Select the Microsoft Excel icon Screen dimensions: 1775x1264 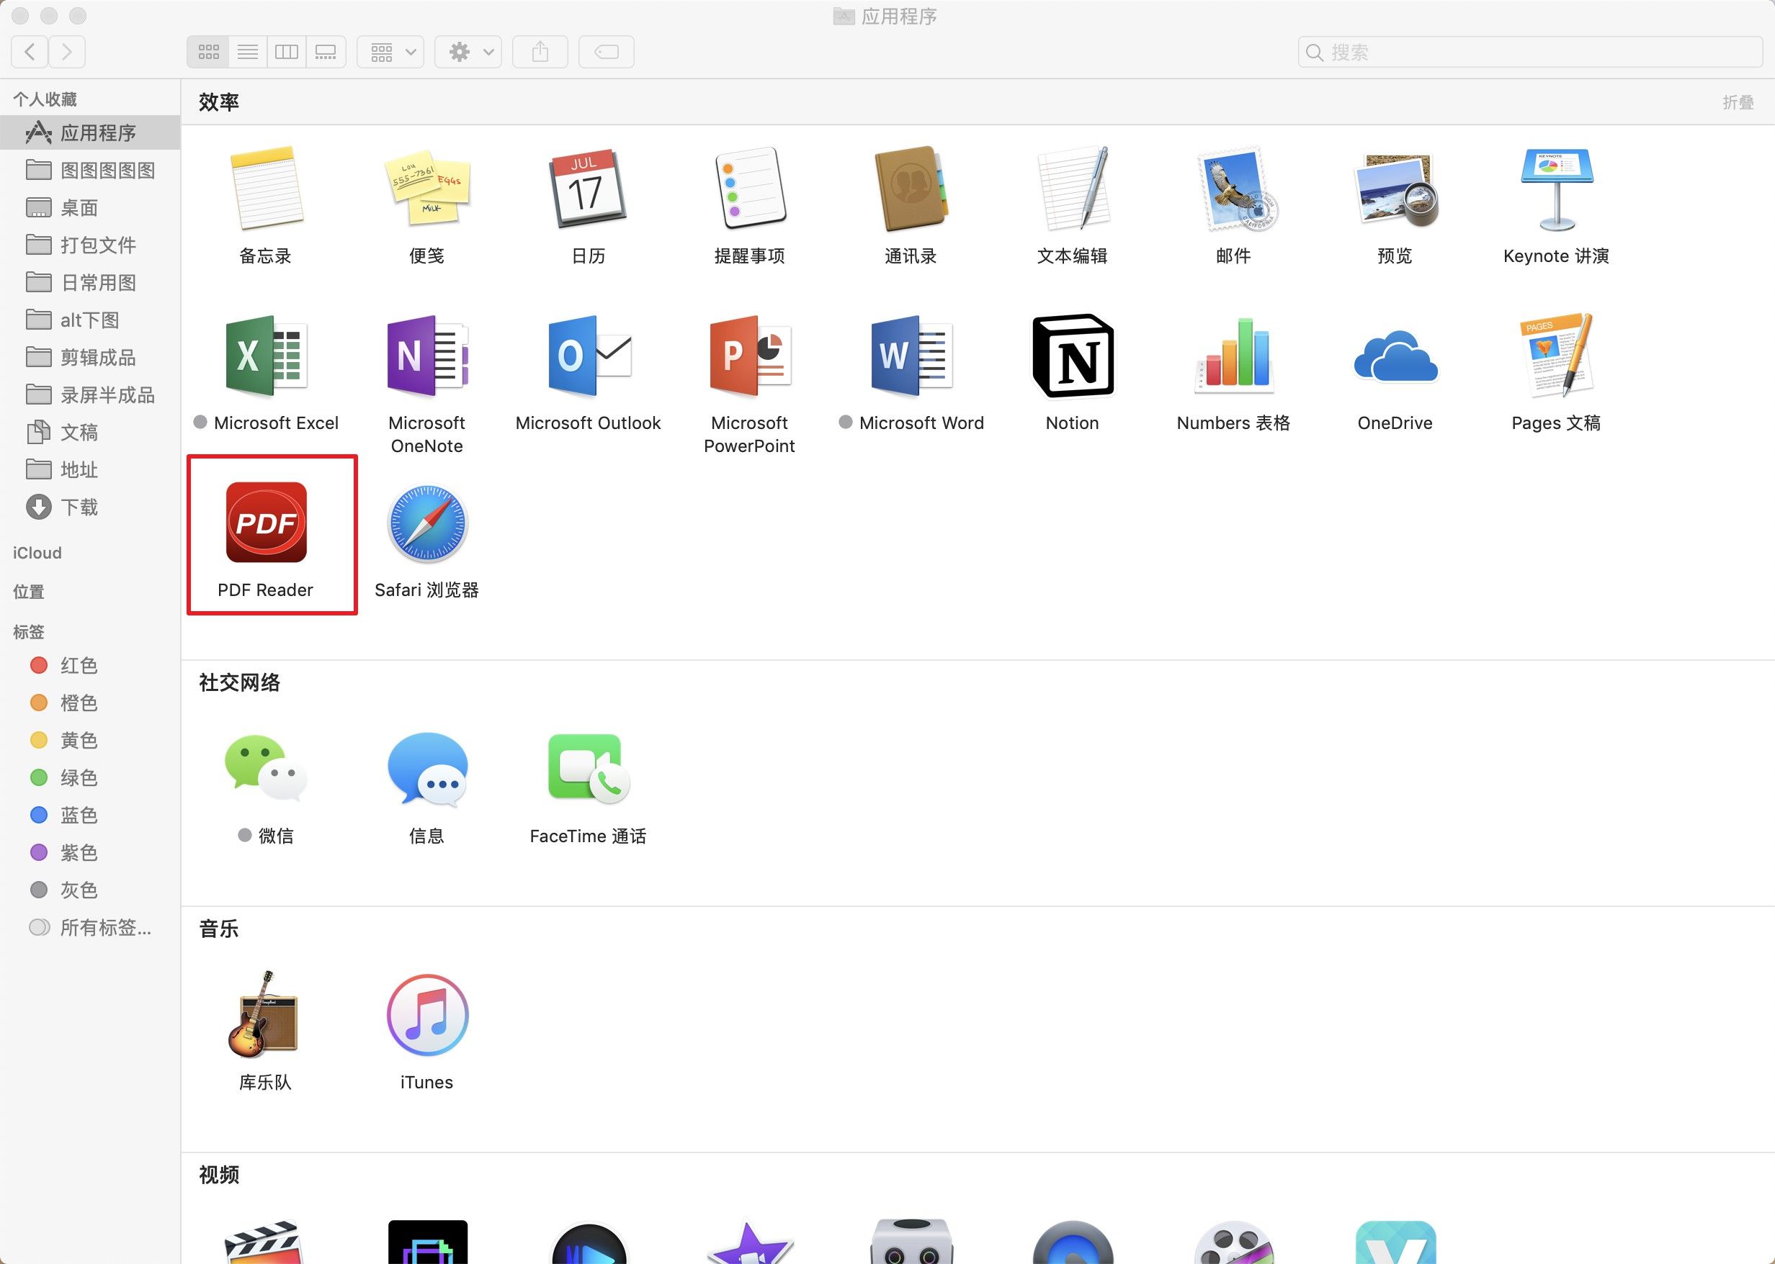(266, 356)
